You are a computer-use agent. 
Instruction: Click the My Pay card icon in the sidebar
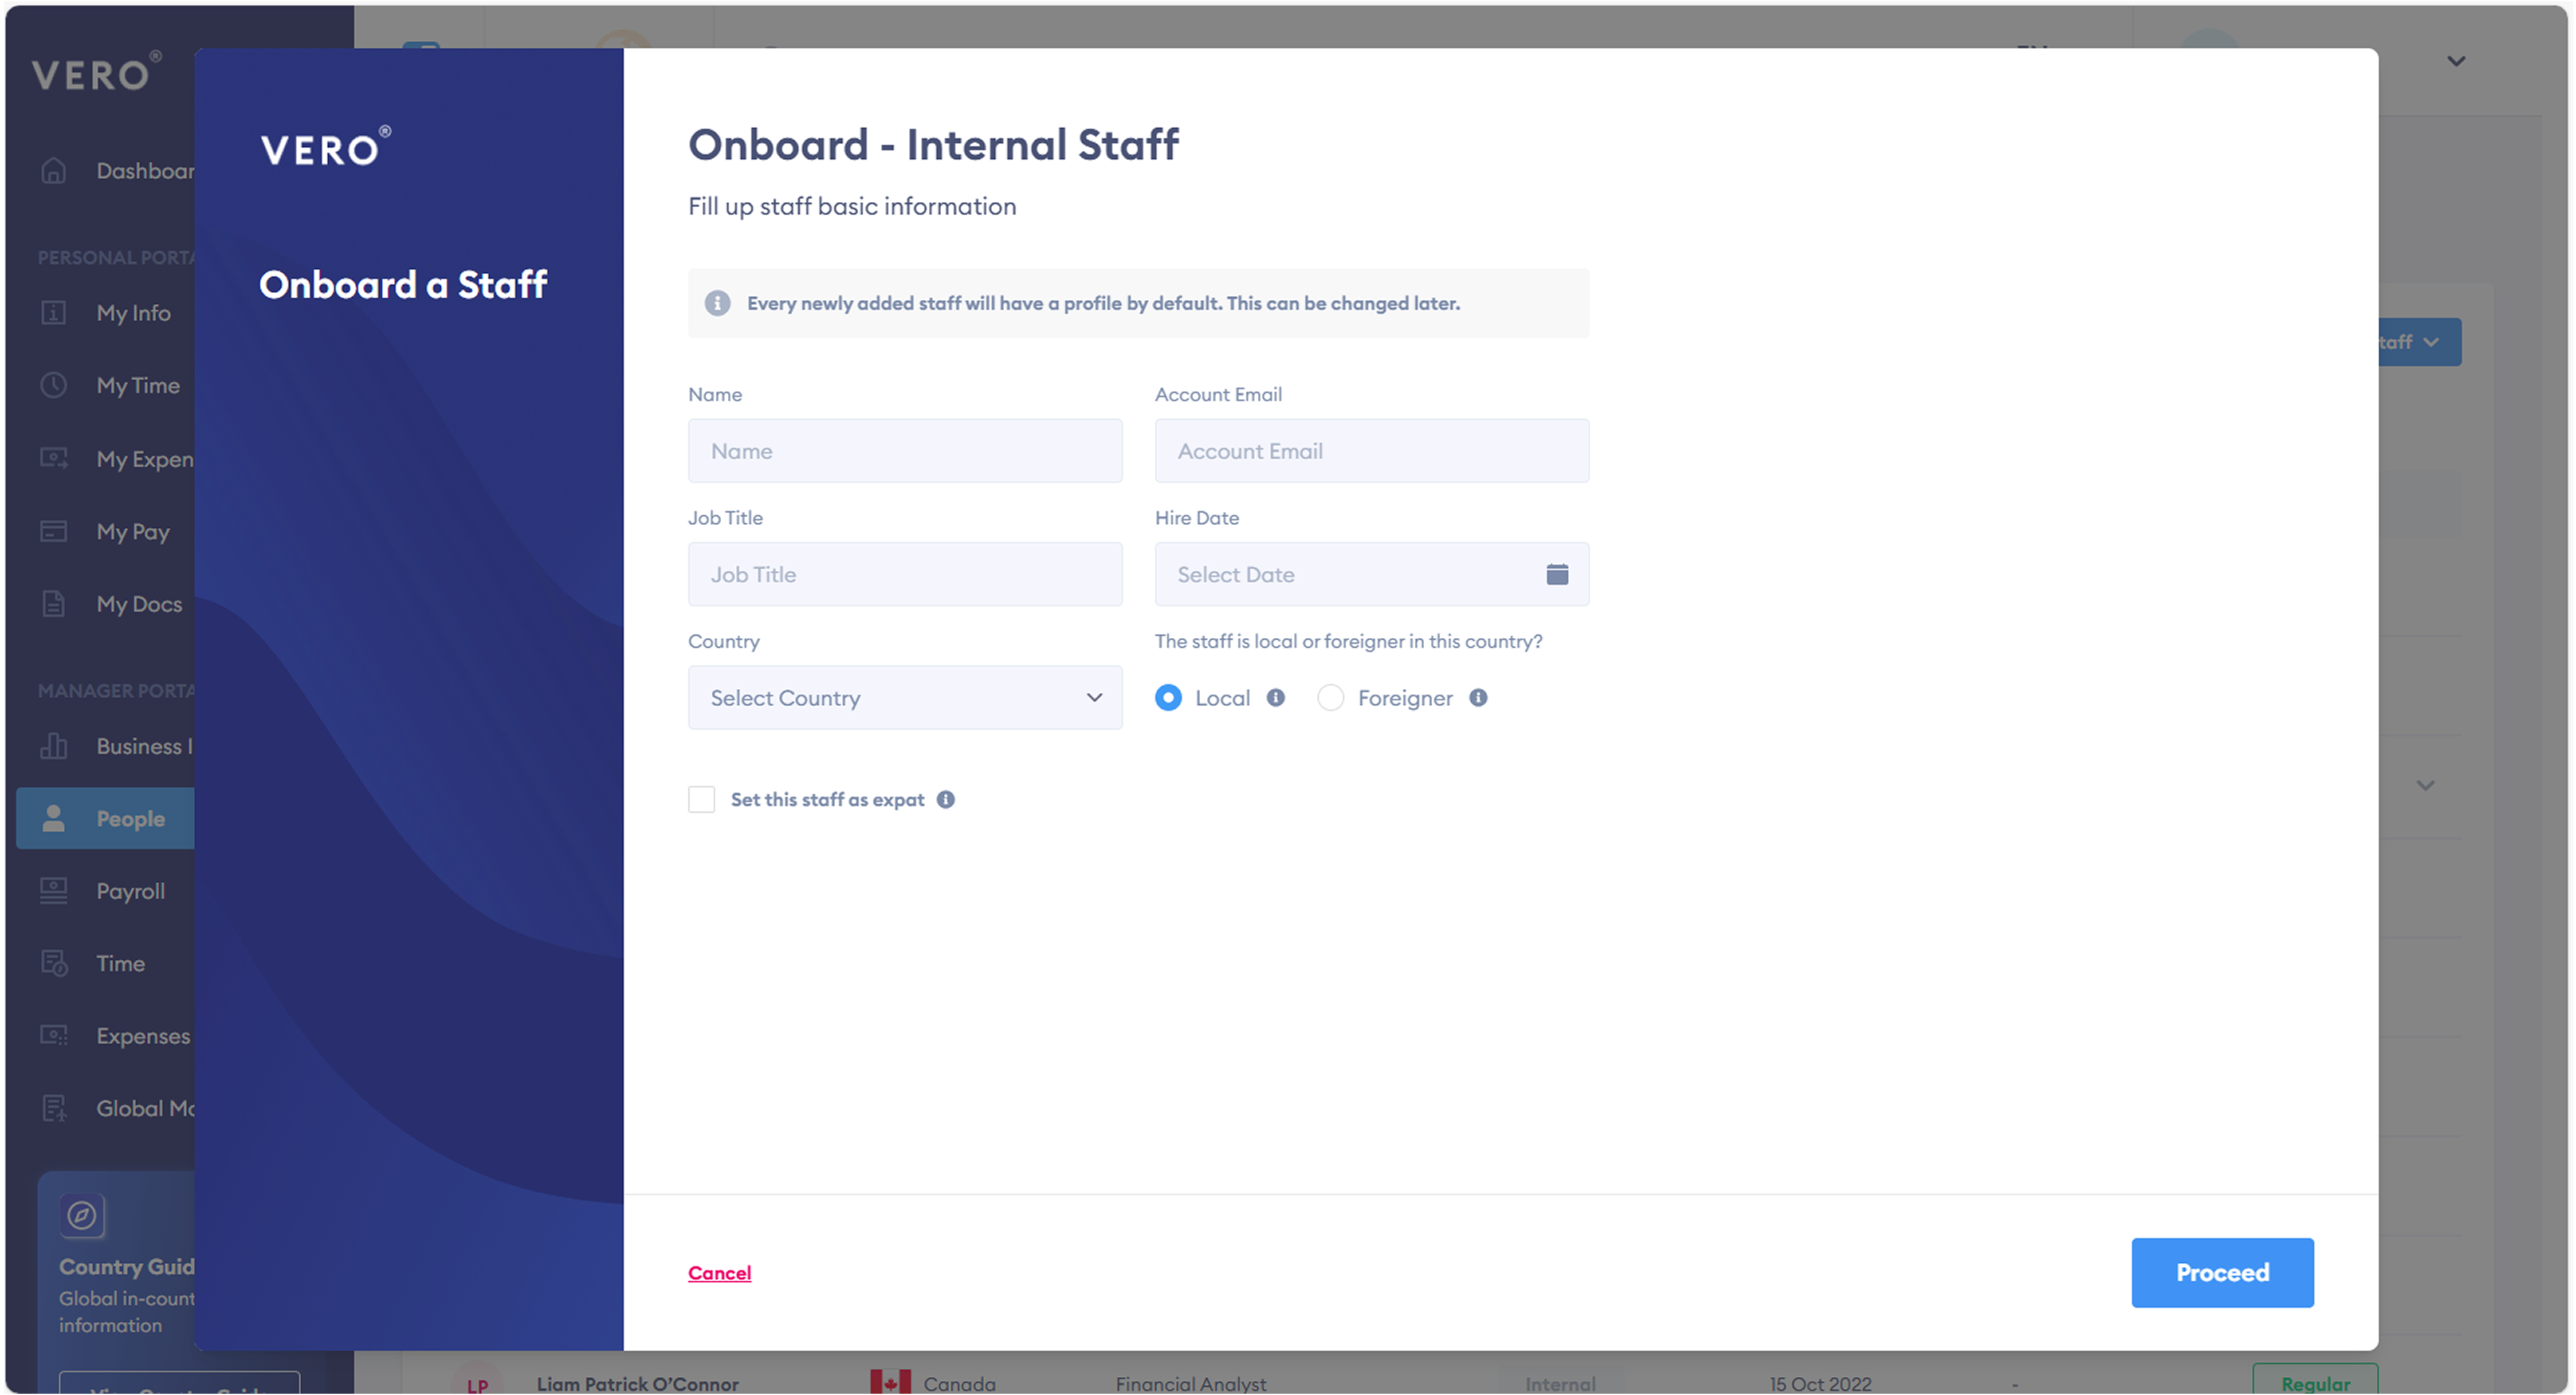54,531
